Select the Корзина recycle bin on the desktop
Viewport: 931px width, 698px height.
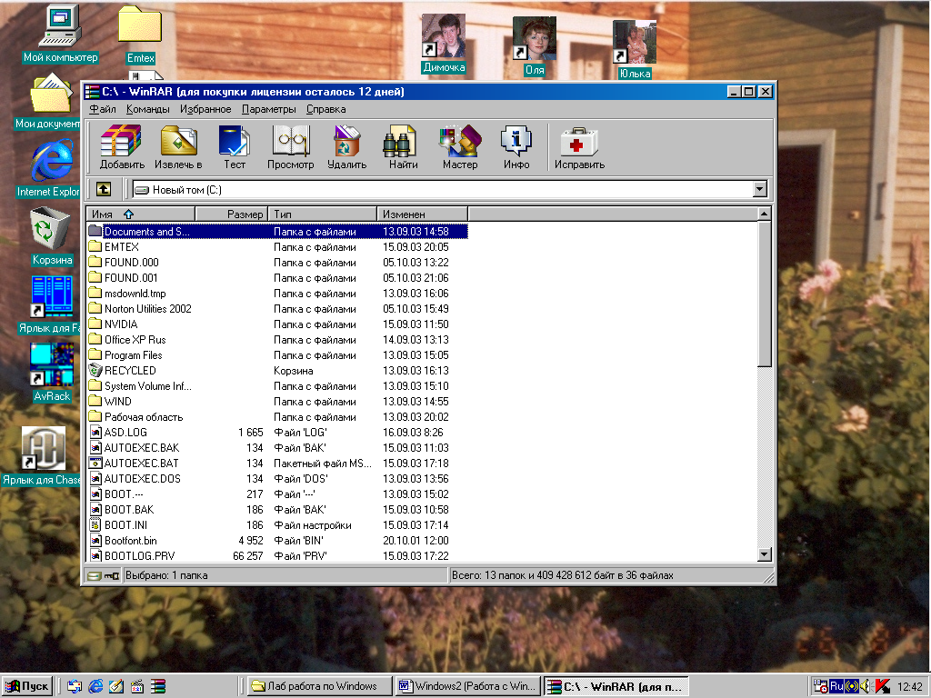click(x=52, y=235)
